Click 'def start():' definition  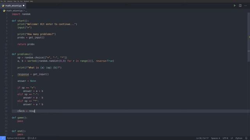[x=20, y=21]
